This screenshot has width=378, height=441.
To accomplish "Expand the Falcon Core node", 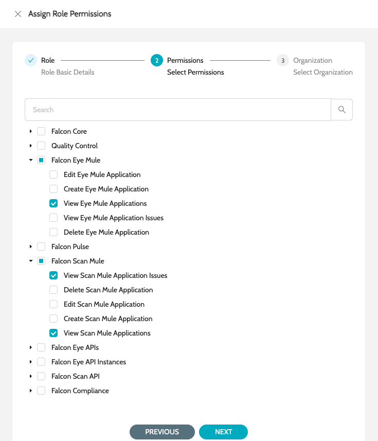I will click(x=31, y=131).
